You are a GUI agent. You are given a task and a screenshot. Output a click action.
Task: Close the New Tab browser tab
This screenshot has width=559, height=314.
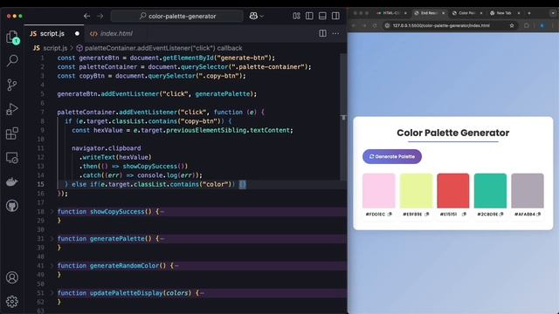(x=519, y=13)
